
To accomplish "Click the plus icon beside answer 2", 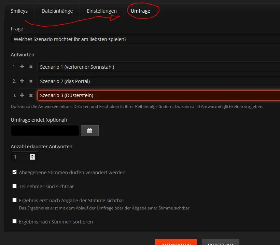I will point(22,81).
